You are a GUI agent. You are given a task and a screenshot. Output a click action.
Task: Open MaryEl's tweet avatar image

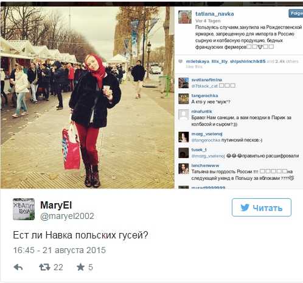[x=24, y=209]
